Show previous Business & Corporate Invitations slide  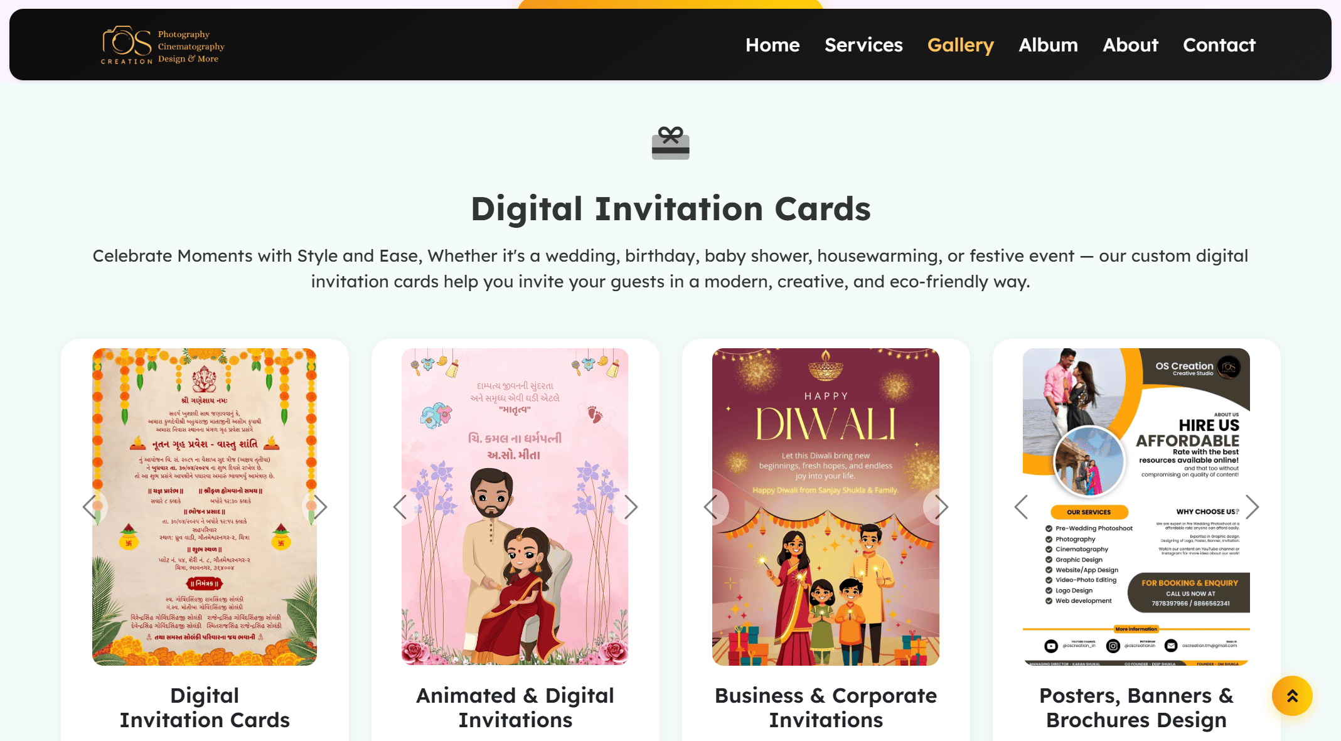click(x=711, y=506)
